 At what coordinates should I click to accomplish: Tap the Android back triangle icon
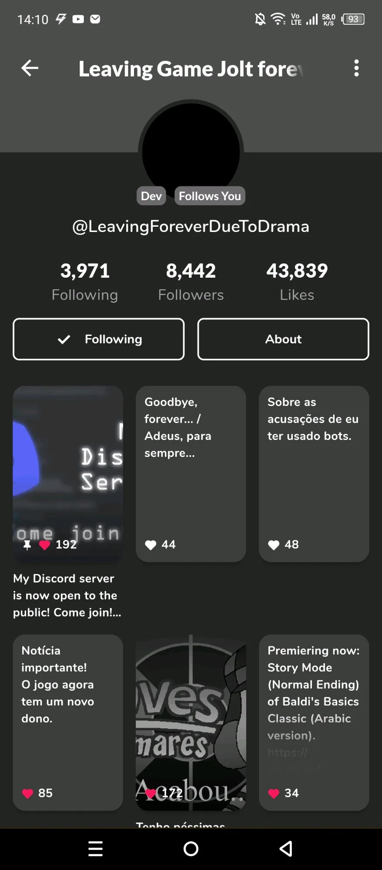[286, 849]
